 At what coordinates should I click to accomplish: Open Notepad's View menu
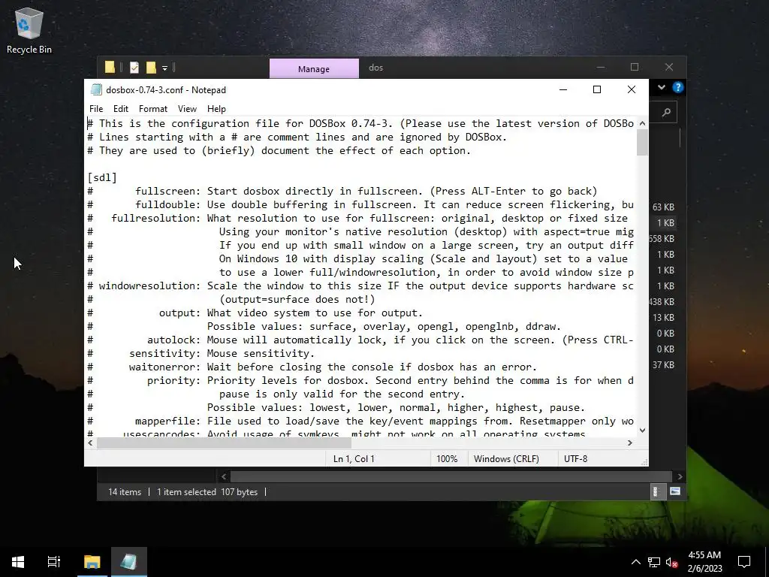187,109
